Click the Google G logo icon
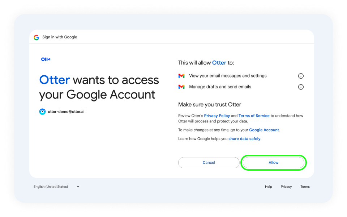 pos(37,37)
